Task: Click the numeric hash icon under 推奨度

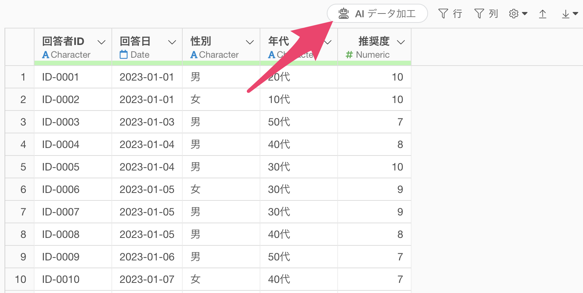Action: (349, 55)
